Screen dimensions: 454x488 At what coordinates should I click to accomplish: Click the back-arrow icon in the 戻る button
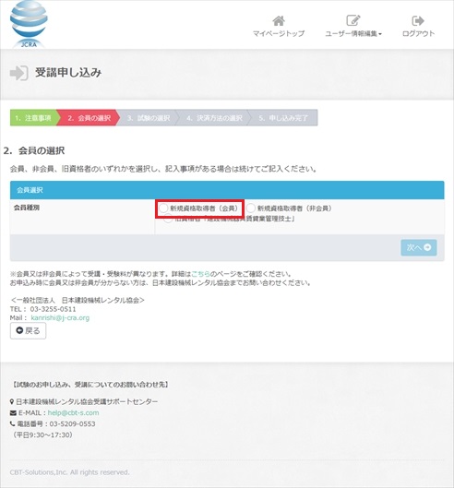point(19,330)
